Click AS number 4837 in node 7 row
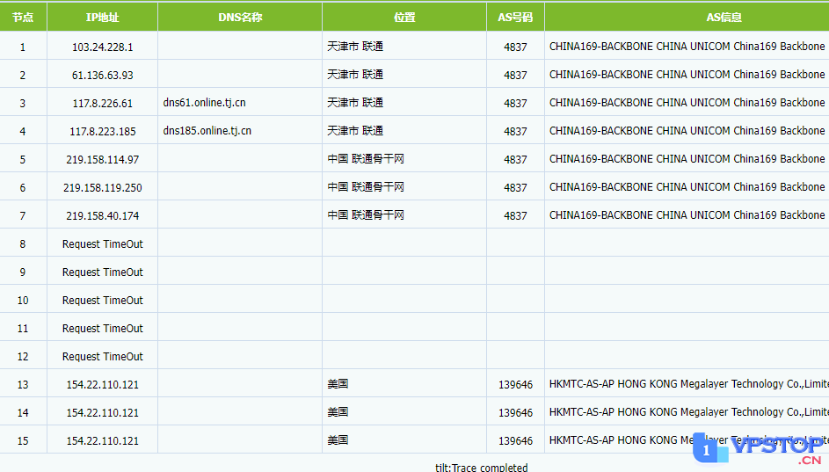Screen dimensions: 829x472 pyautogui.click(x=515, y=215)
